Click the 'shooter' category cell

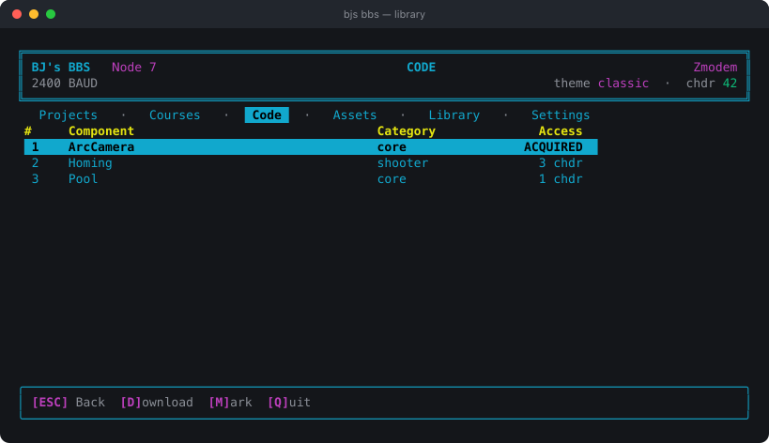click(x=403, y=163)
